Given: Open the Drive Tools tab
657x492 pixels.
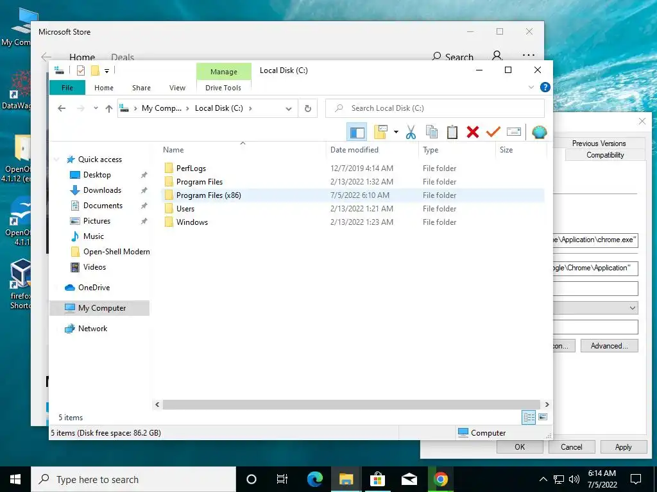Looking at the screenshot, I should coord(223,88).
